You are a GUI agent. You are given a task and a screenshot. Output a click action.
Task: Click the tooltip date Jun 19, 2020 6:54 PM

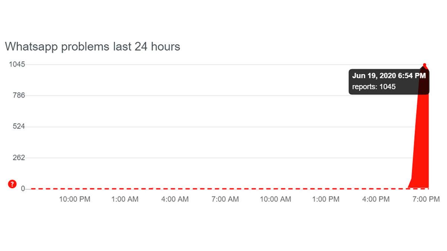coord(389,75)
